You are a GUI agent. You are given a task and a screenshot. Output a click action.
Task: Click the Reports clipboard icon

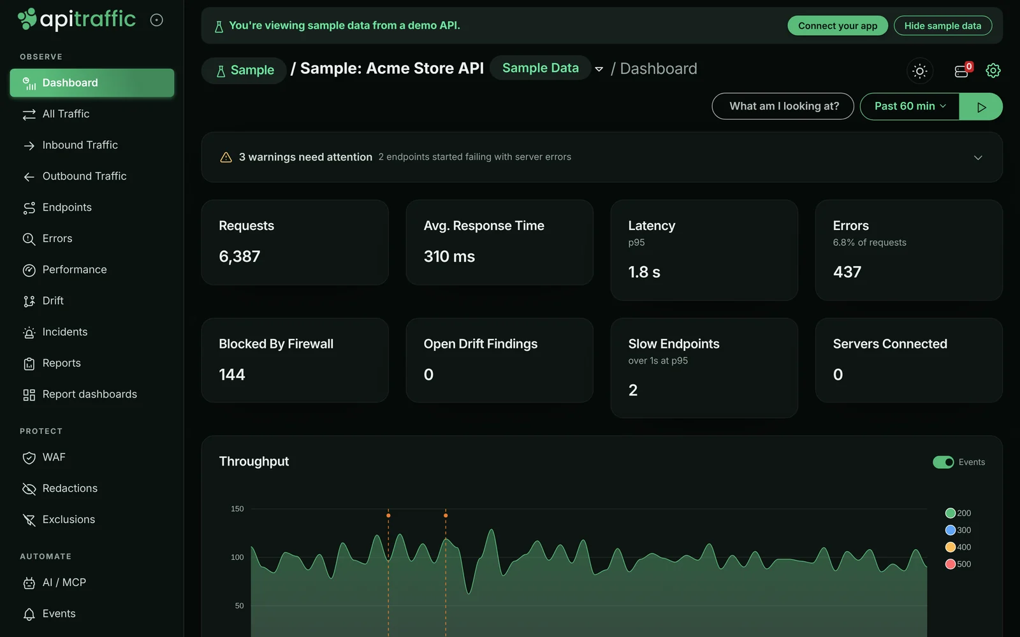(29, 364)
